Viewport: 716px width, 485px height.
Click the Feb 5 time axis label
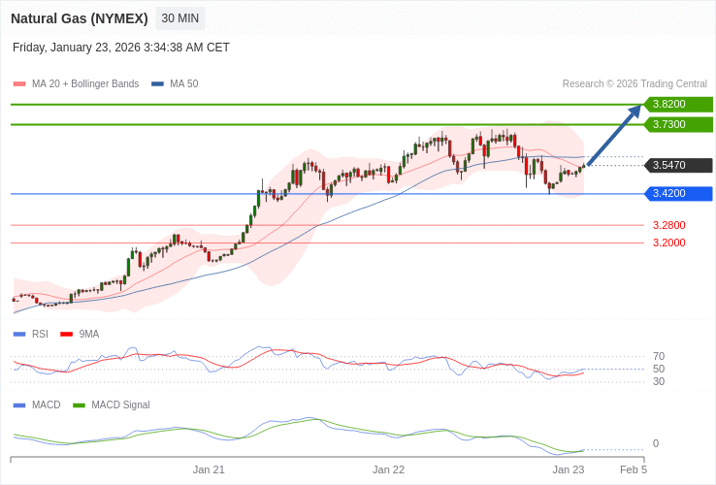(634, 469)
